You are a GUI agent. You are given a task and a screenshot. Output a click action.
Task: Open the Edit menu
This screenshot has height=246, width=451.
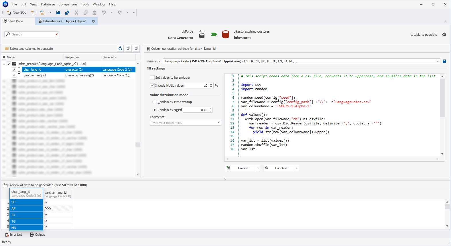click(x=23, y=4)
